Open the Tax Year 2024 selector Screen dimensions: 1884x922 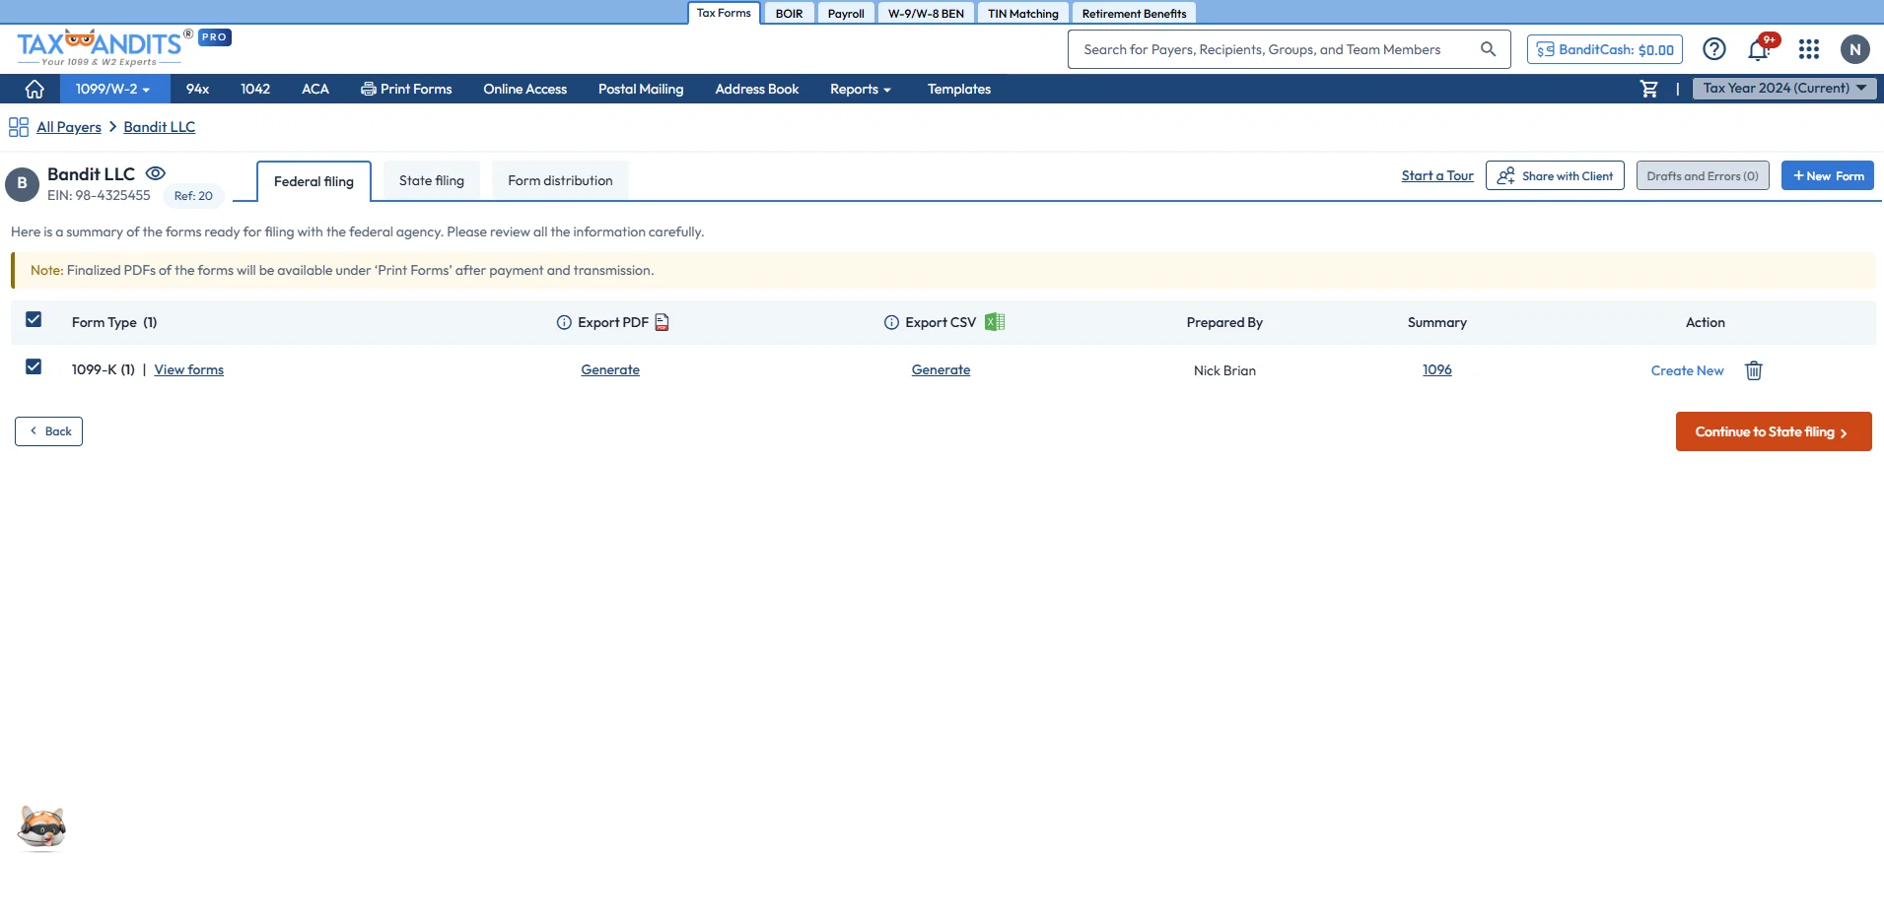(1784, 88)
